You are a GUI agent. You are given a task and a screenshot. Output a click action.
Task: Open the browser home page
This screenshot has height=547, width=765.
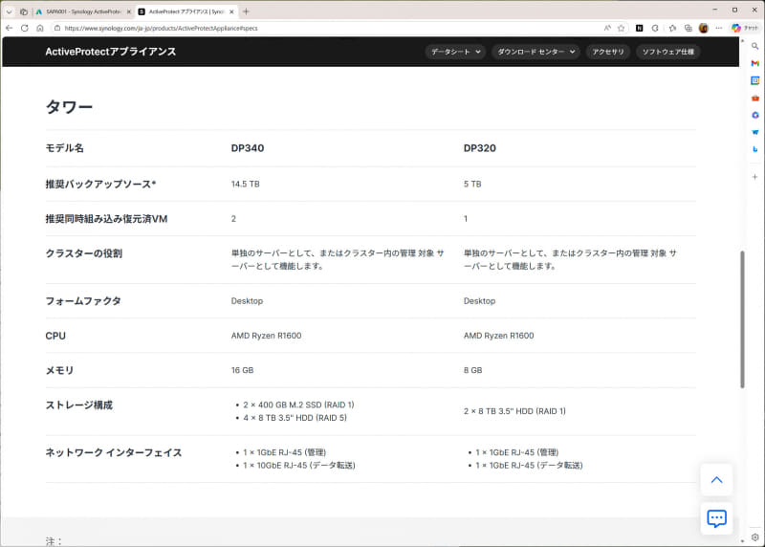(40, 29)
